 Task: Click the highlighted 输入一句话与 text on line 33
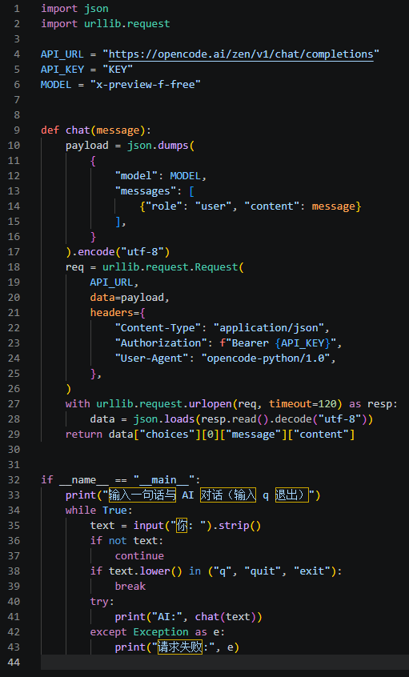(142, 495)
